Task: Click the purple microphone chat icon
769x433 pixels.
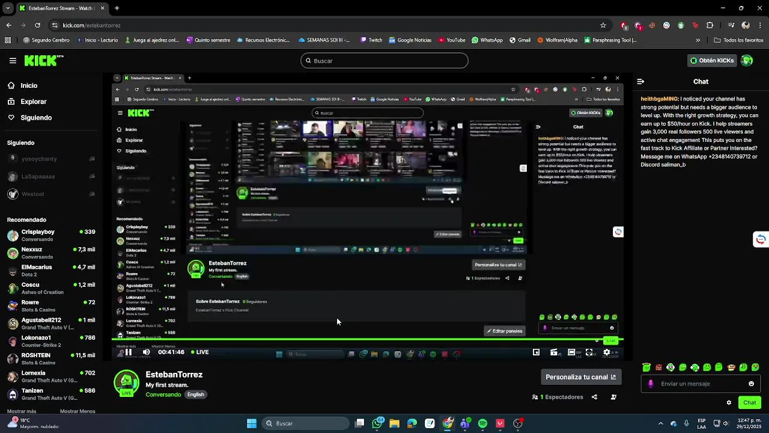Action: (x=651, y=384)
